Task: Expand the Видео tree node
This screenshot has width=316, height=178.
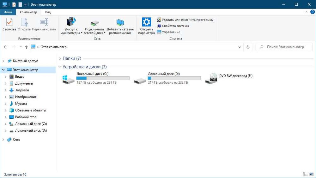Action: (5, 77)
